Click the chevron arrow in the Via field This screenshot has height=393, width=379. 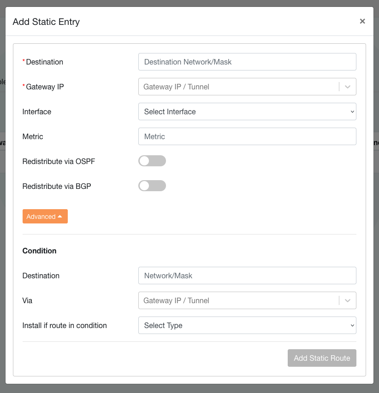click(x=348, y=300)
